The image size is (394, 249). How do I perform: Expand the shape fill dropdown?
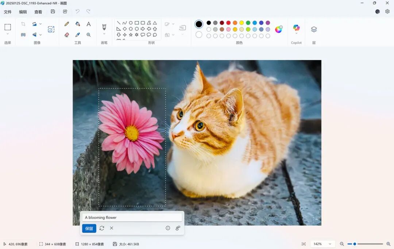(x=173, y=35)
